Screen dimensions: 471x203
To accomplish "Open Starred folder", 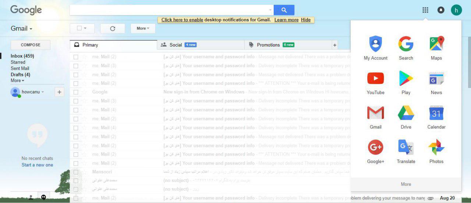I will click(x=18, y=62).
